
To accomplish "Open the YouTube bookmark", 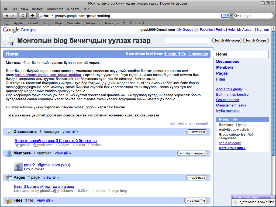I will point(74,23).
